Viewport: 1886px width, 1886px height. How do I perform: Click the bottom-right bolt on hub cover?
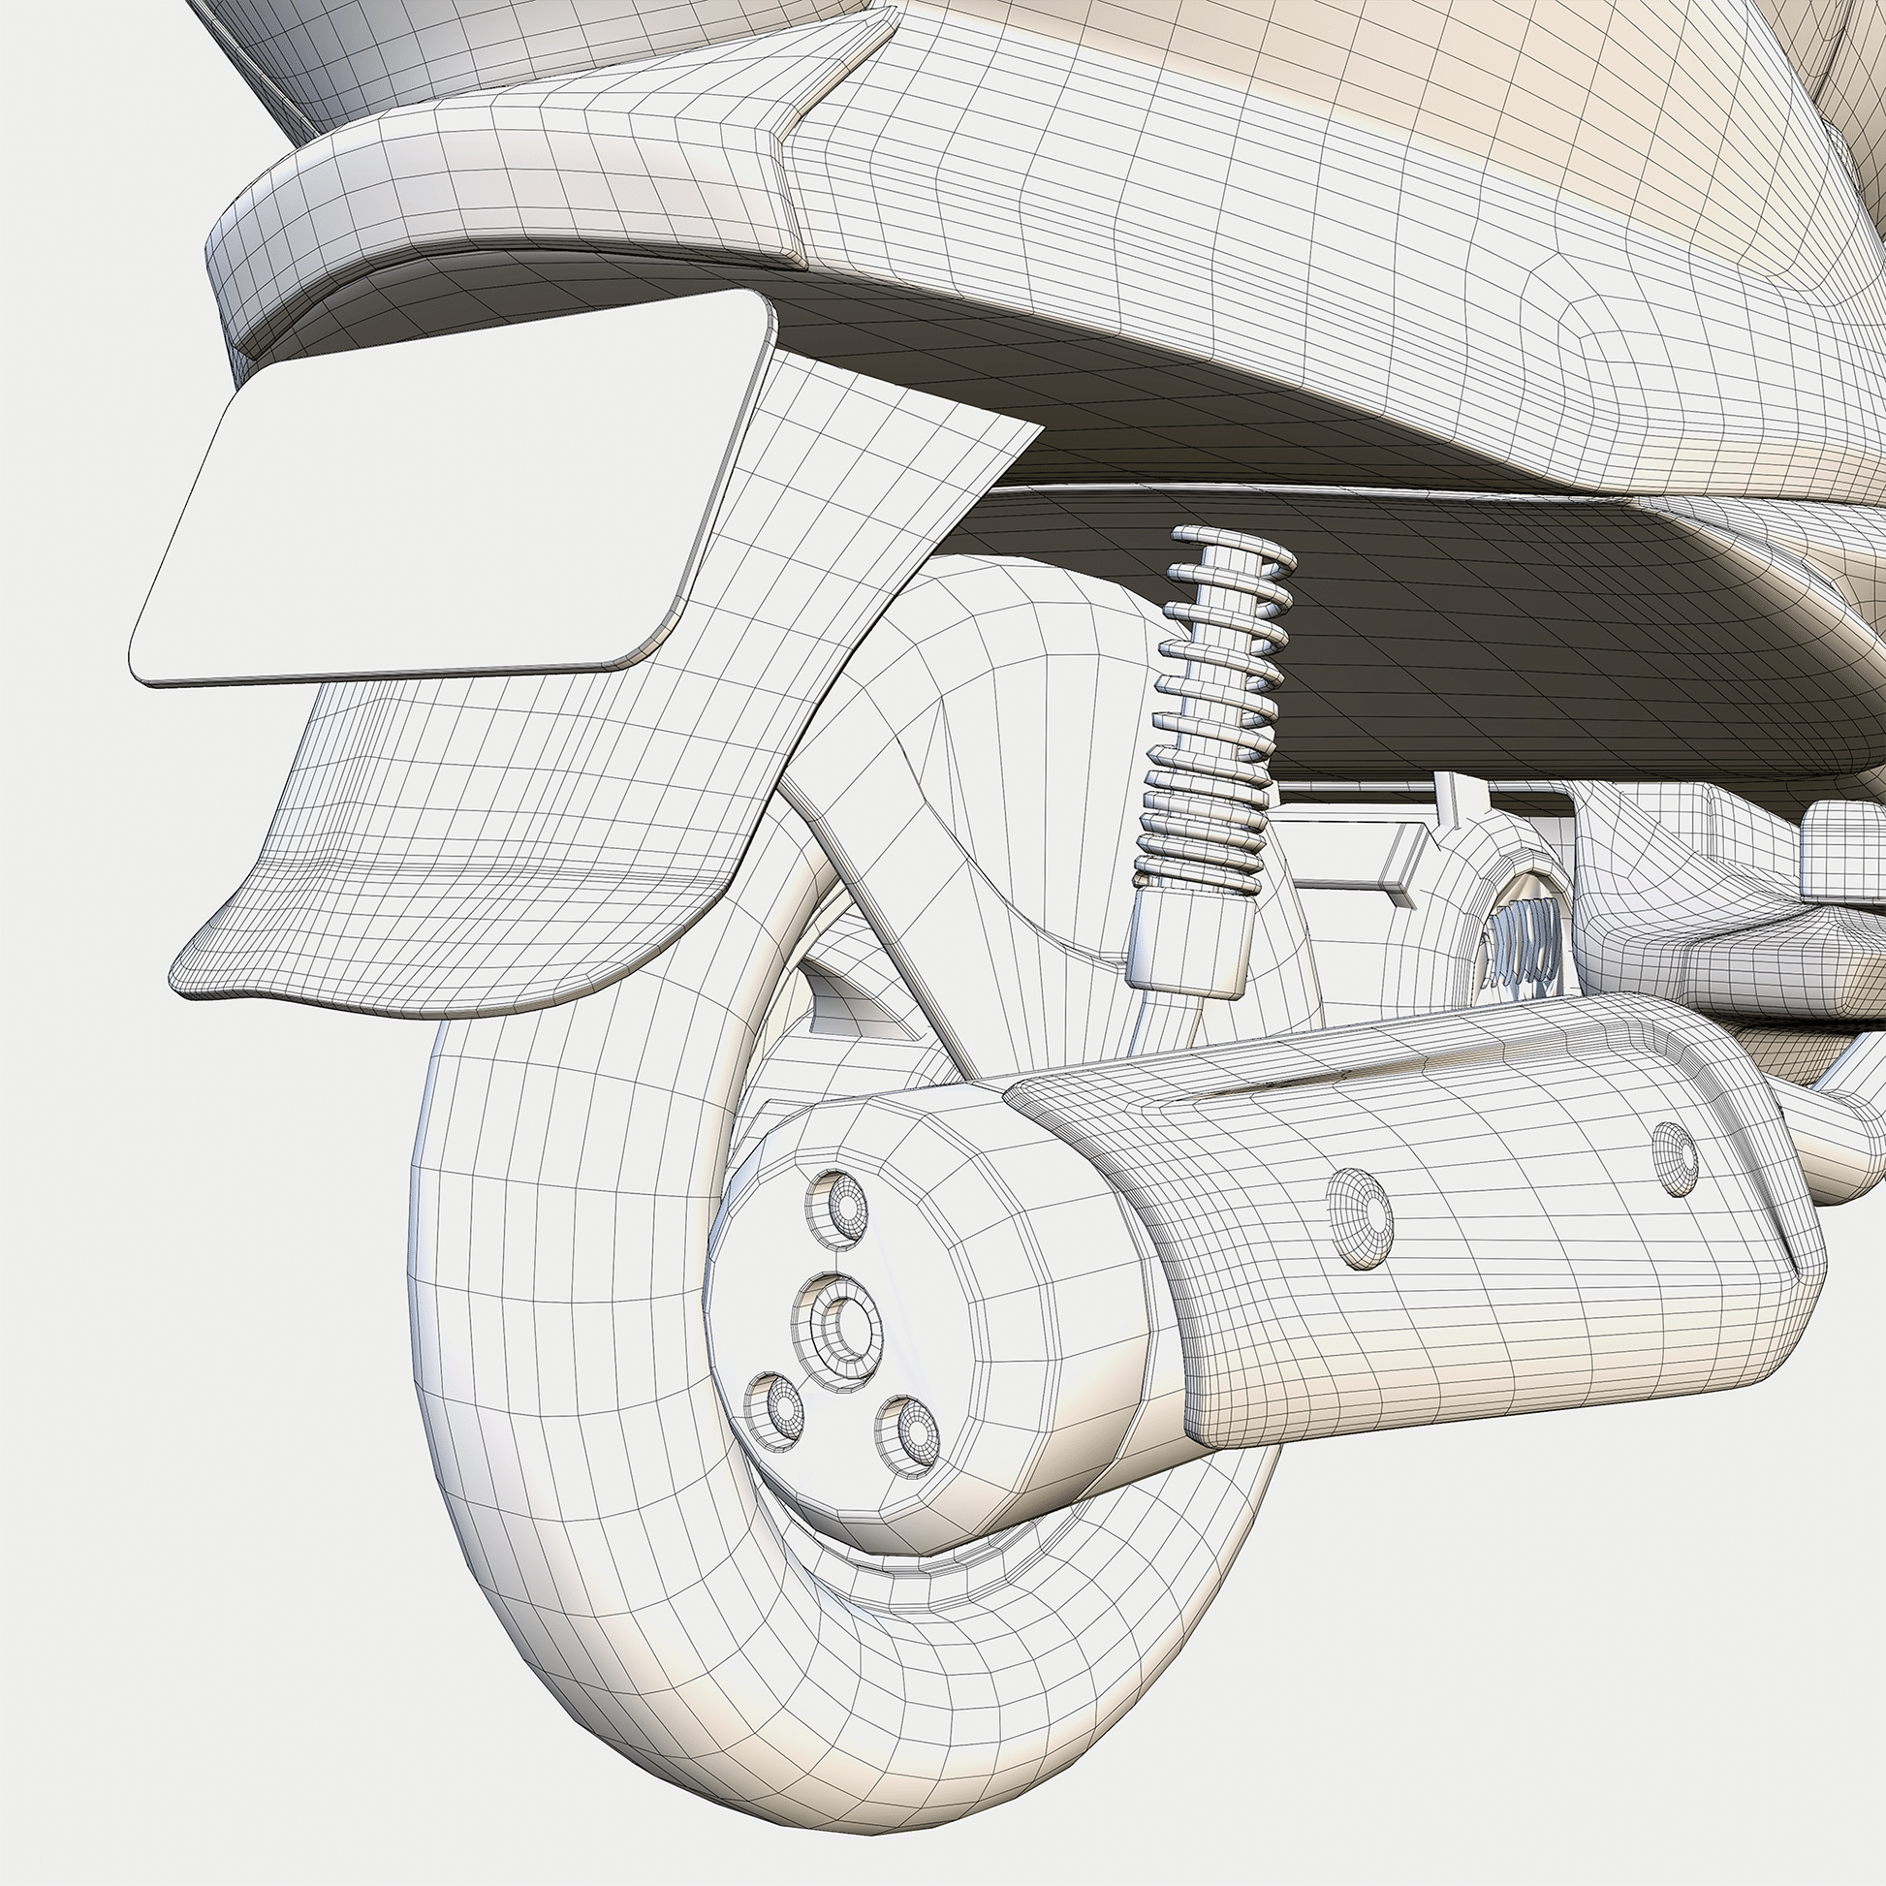907,1434
